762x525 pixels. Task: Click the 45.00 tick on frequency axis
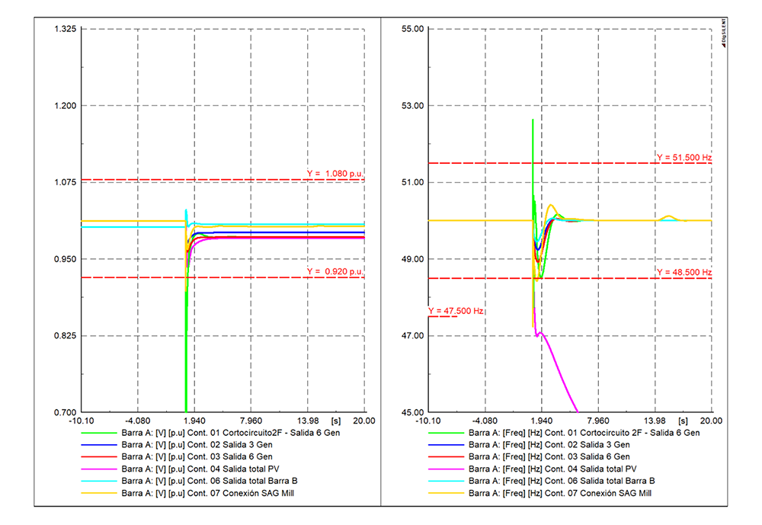[x=411, y=412]
